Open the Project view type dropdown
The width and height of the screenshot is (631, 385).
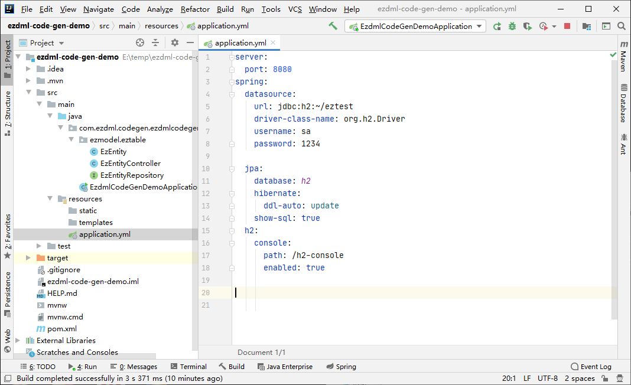click(42, 43)
